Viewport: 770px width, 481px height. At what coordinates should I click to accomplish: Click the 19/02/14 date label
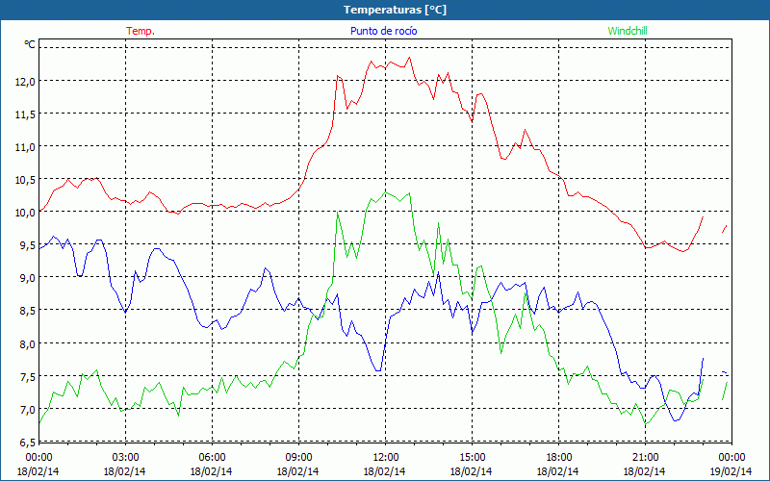pos(731,471)
